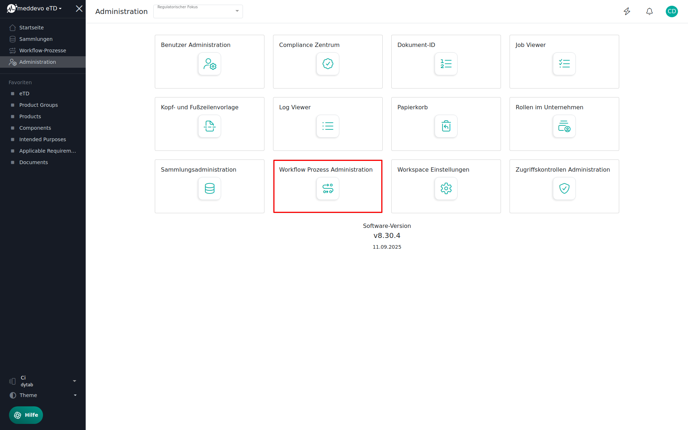Viewport: 688px width, 430px height.
Task: Open the Zugriffskontrollen Administration shield icon
Action: coord(564,188)
